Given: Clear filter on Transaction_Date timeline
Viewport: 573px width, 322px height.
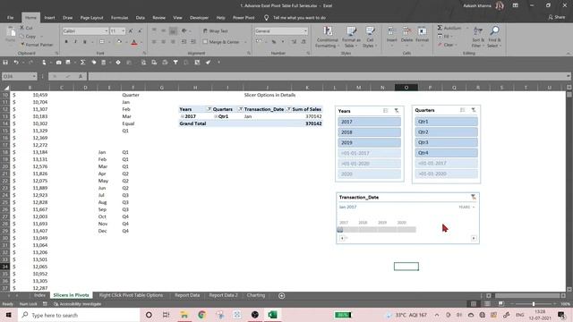Looking at the screenshot, I should [x=474, y=197].
